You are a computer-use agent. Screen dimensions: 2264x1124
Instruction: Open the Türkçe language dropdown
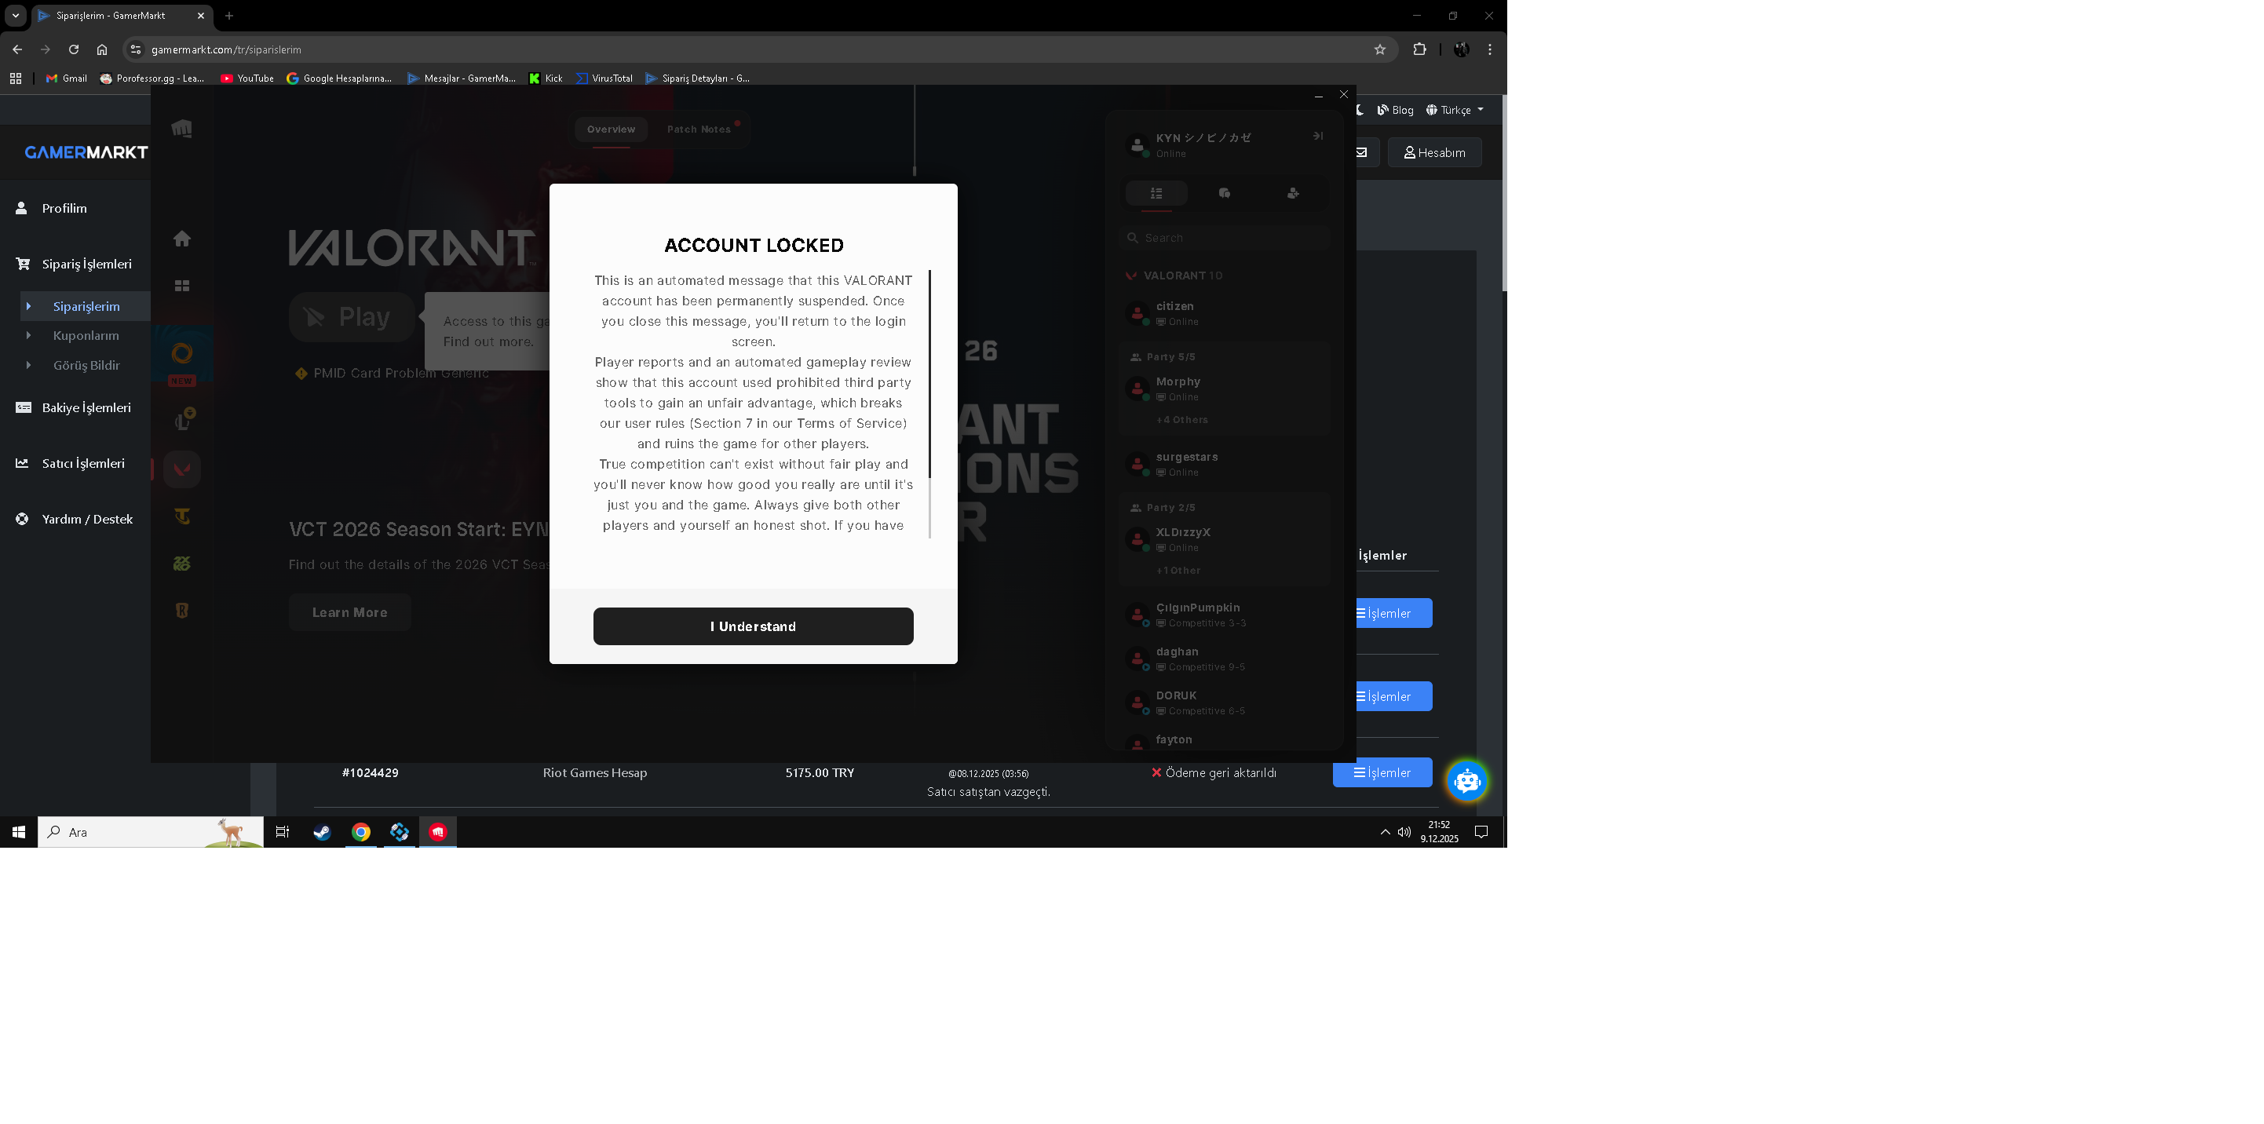pyautogui.click(x=1455, y=110)
